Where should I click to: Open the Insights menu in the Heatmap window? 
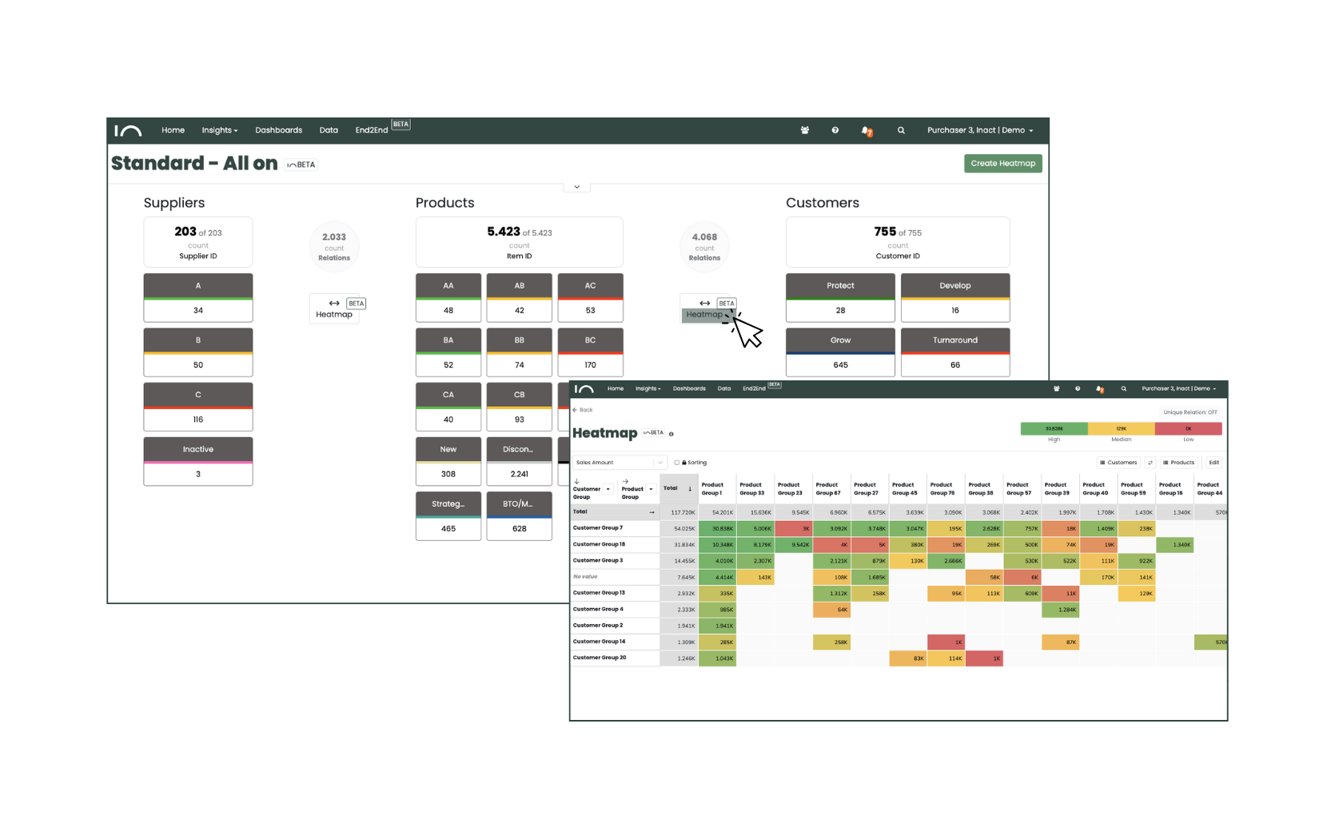[x=648, y=389]
